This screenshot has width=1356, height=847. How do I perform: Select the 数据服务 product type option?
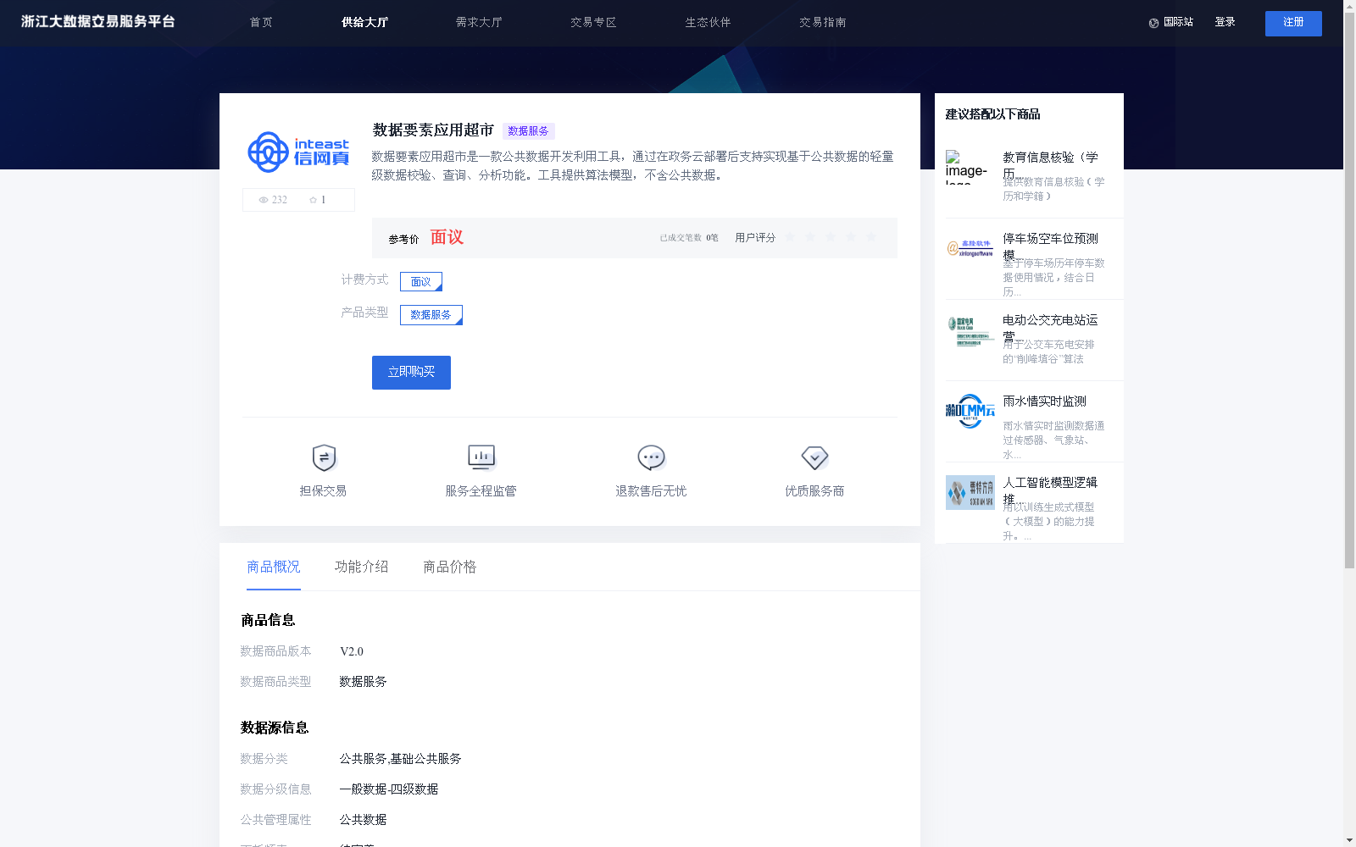pyautogui.click(x=431, y=315)
